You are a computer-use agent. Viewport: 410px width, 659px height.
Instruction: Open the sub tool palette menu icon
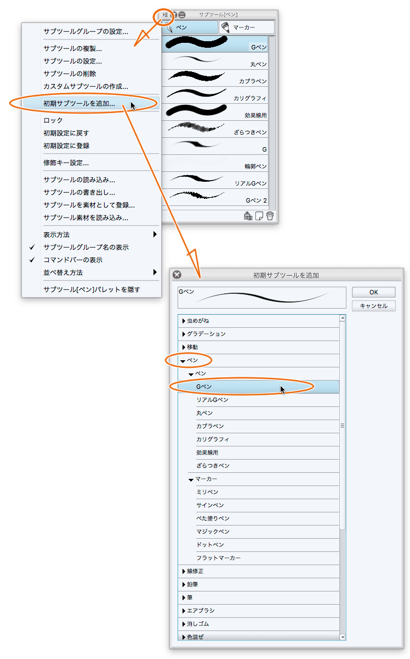click(x=164, y=15)
